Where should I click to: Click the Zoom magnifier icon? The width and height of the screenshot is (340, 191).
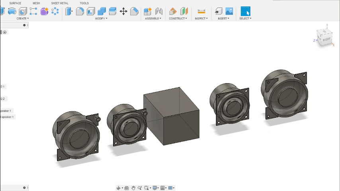(140, 188)
